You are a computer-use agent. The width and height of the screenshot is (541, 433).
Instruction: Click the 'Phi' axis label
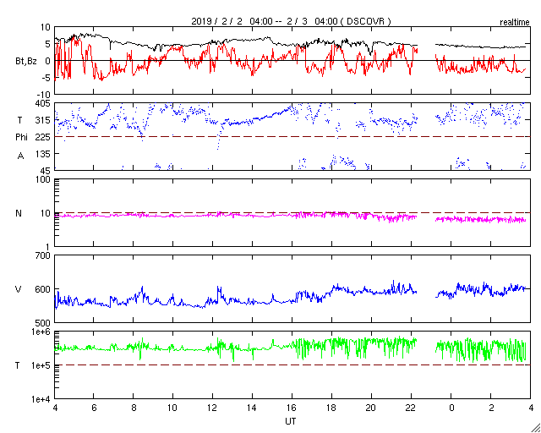(21, 137)
